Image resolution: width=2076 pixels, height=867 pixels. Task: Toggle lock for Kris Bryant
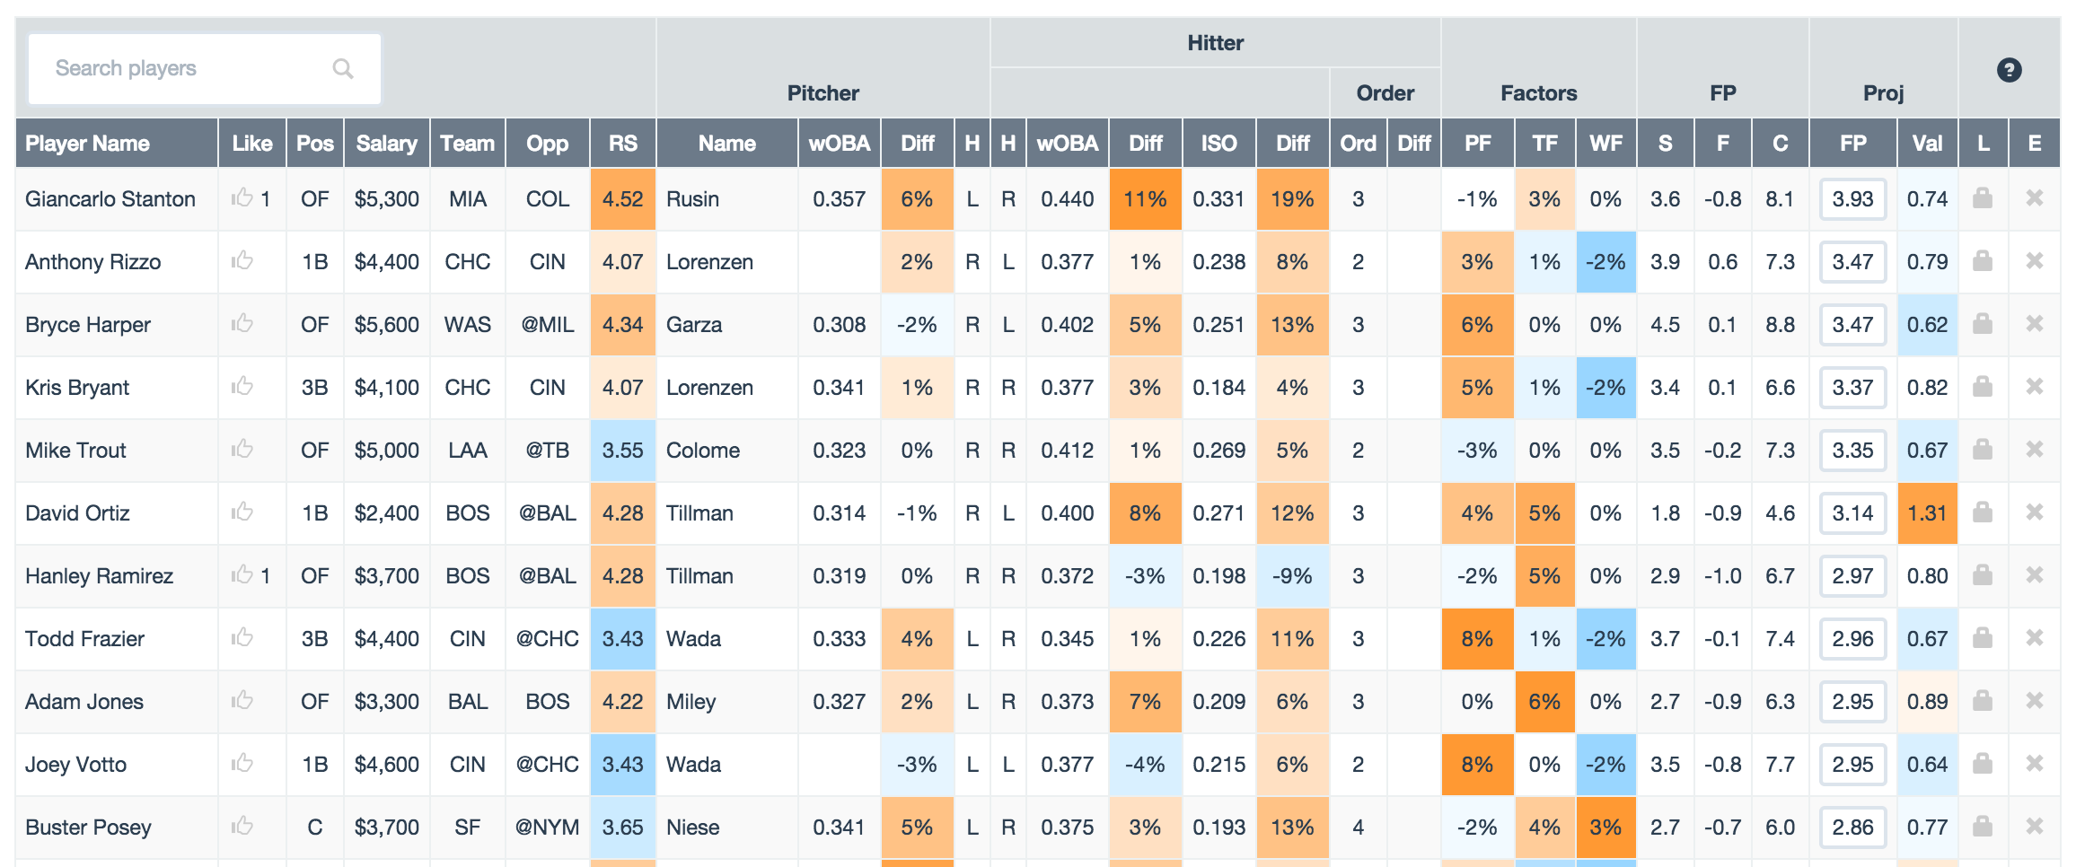coord(1983,387)
